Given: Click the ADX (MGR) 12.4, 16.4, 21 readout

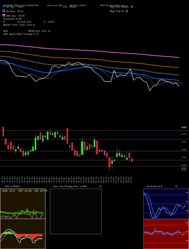Looking at the screenshot, I should point(27,31).
